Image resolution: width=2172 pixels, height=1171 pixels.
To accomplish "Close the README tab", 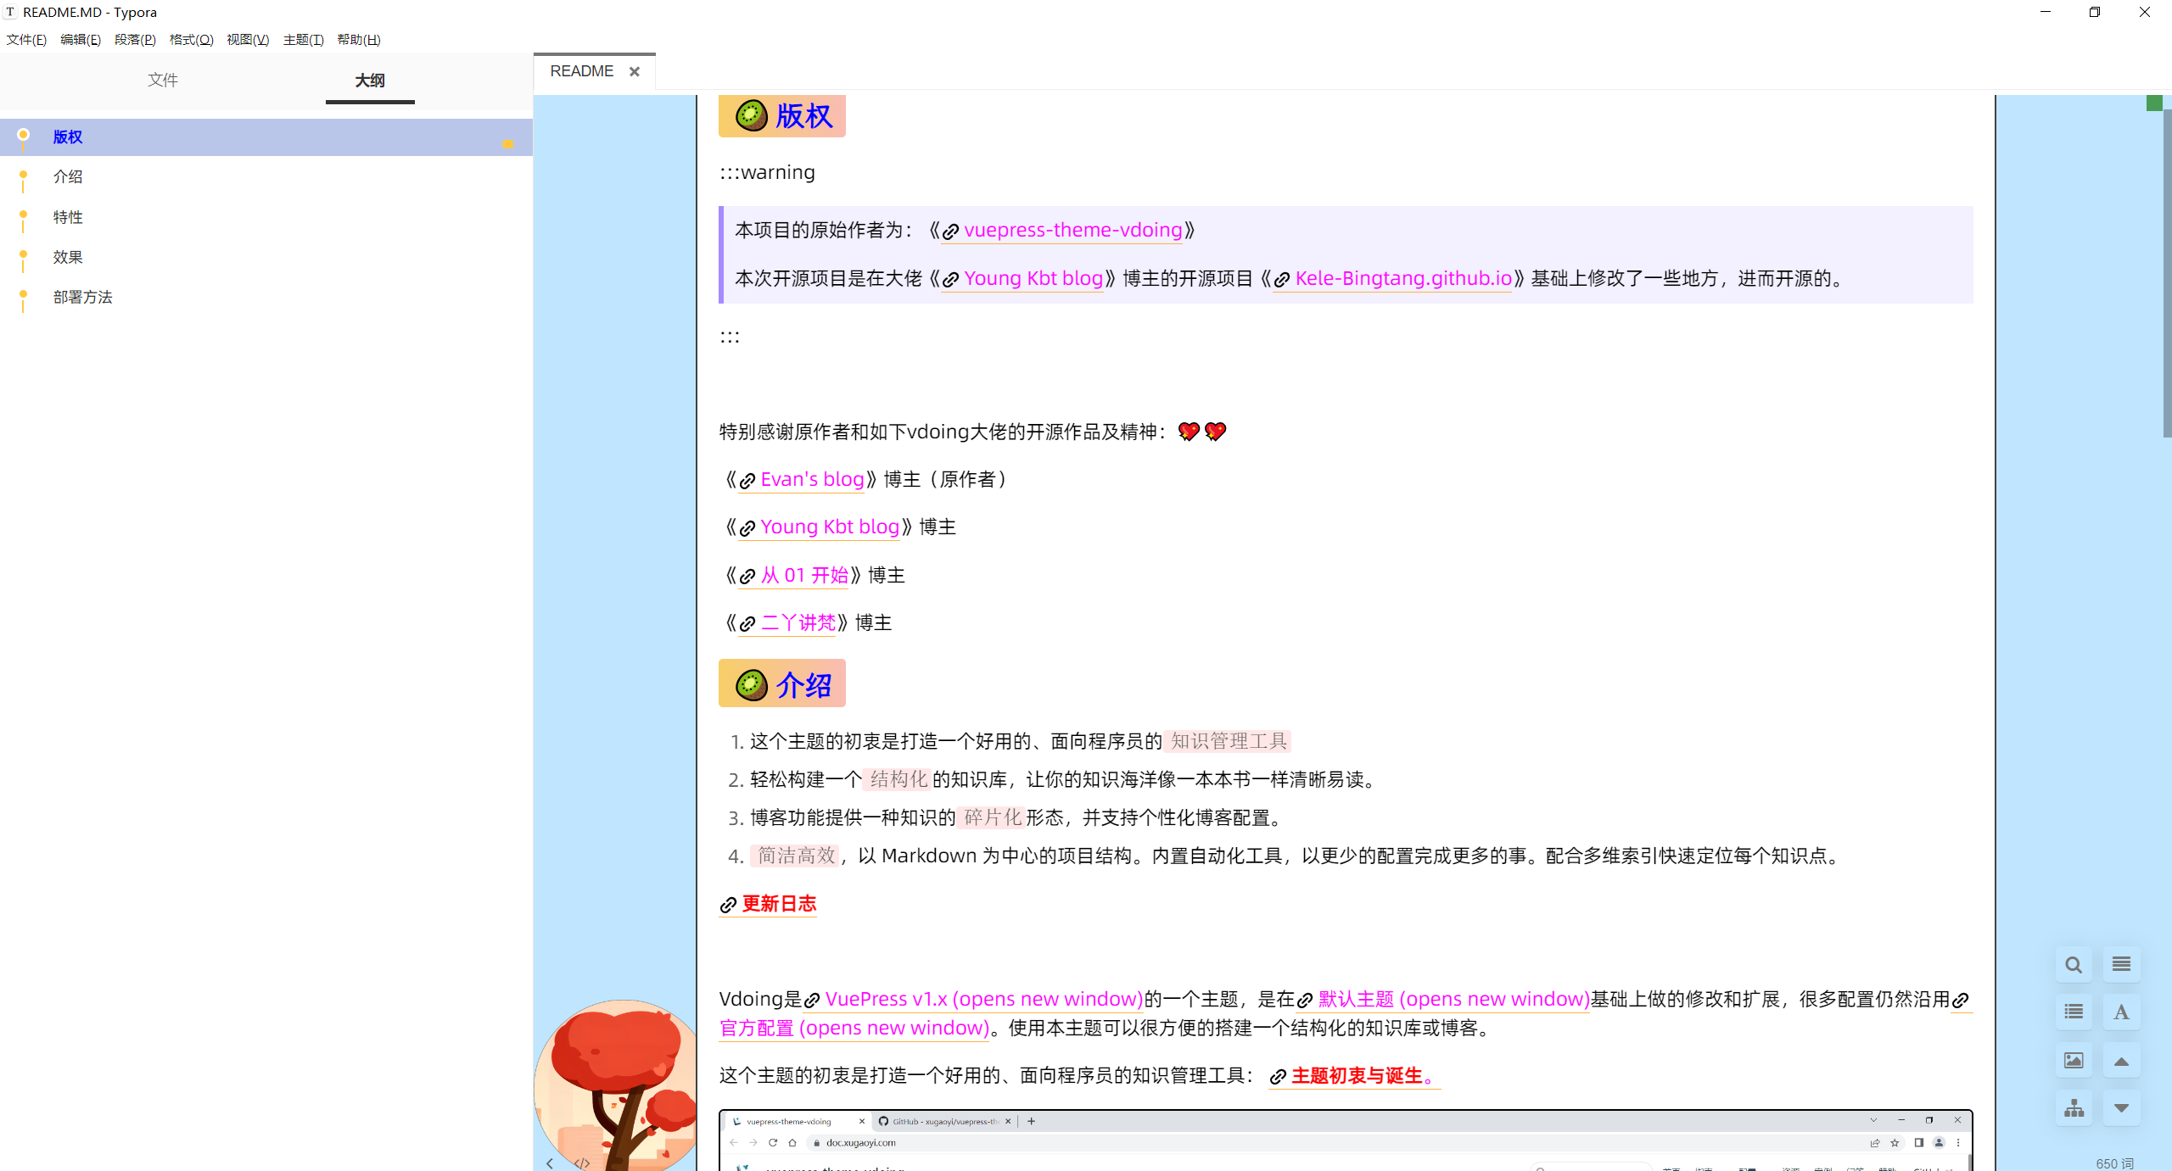I will tap(635, 72).
